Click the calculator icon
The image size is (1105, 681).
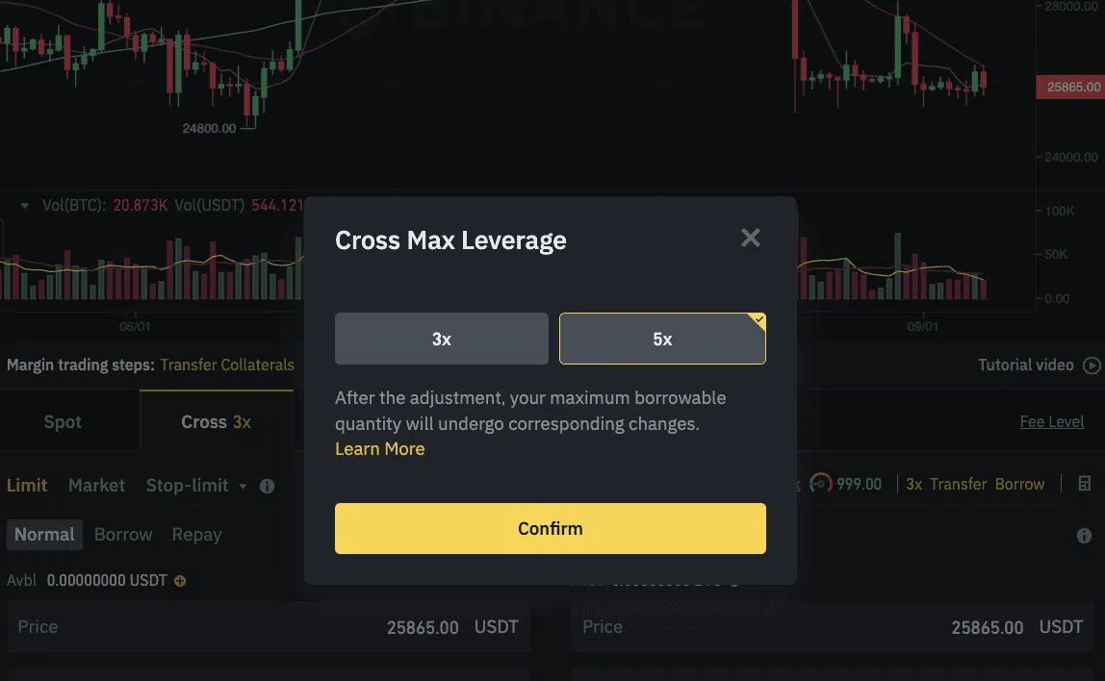[1085, 484]
